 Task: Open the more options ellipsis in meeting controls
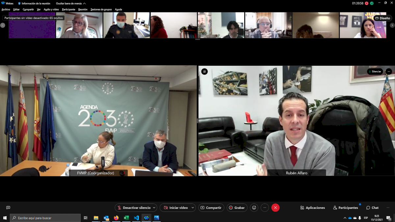pyautogui.click(x=265, y=208)
